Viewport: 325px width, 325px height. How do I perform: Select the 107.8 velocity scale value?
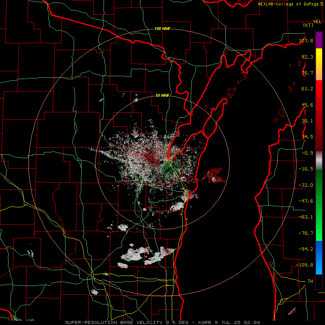tap(306, 40)
